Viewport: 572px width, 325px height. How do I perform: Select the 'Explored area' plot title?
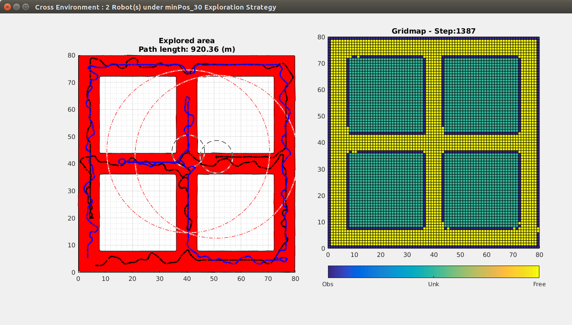point(187,41)
